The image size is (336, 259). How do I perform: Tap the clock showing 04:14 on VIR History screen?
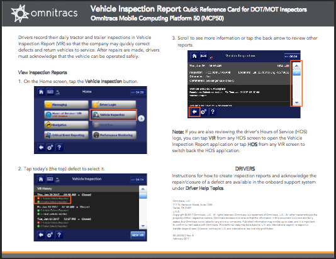coord(138,180)
